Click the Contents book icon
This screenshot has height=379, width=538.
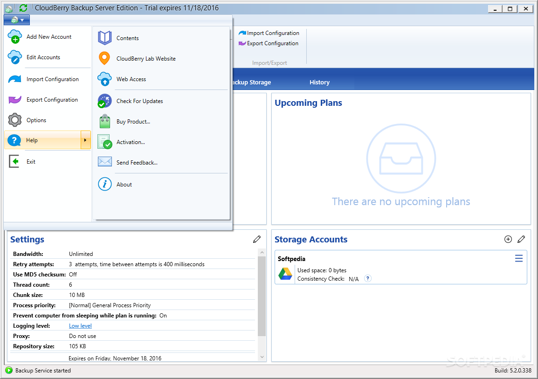click(x=104, y=38)
